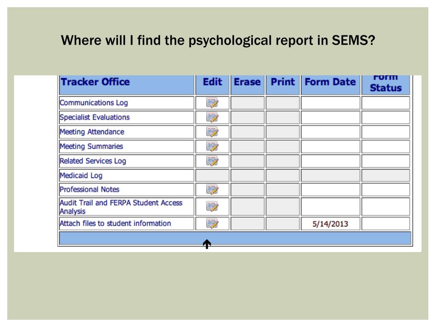Open edit icon for Communications Log
The image size is (436, 327).
coord(212,103)
